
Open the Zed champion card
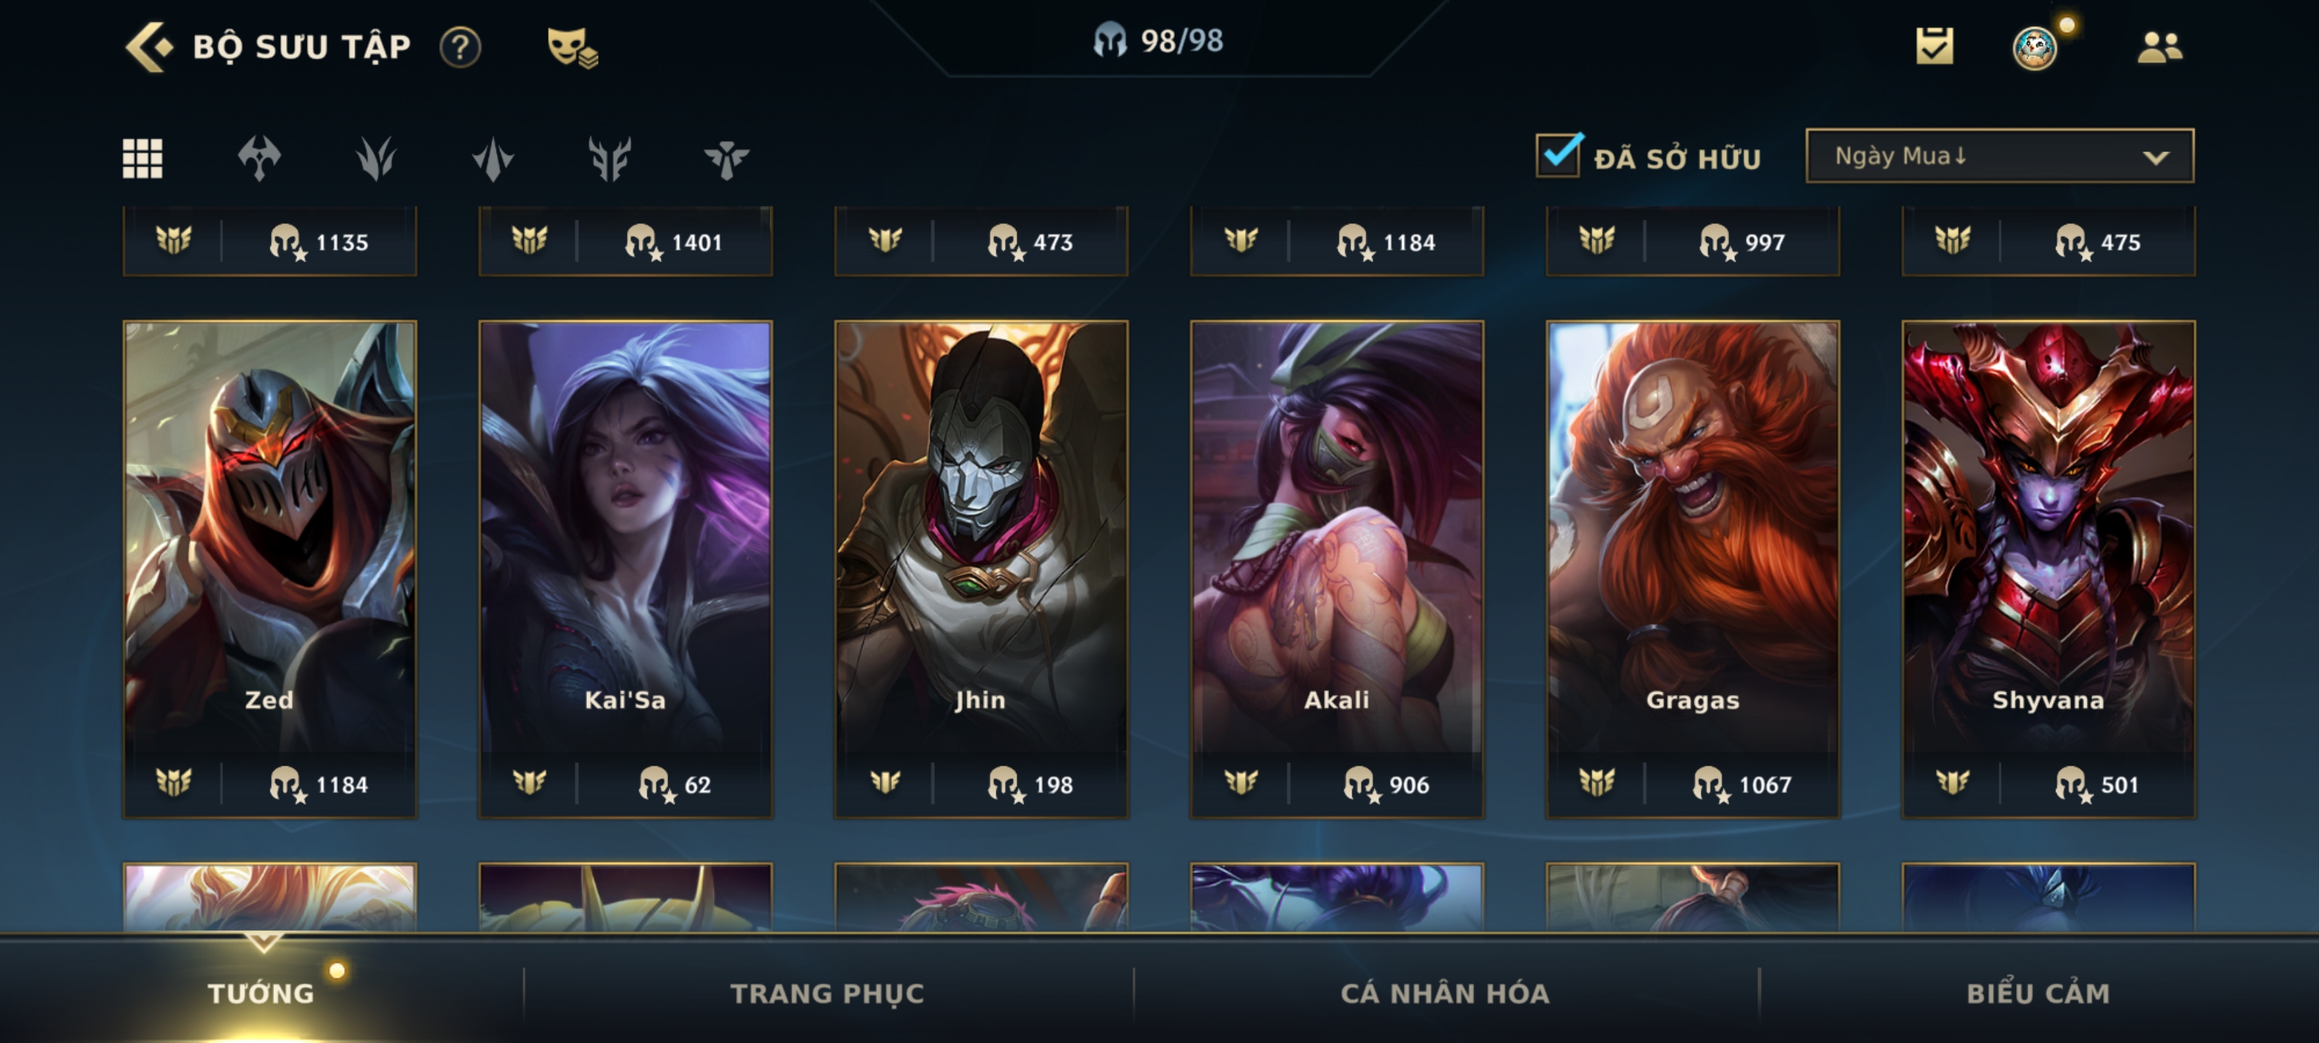pyautogui.click(x=269, y=569)
